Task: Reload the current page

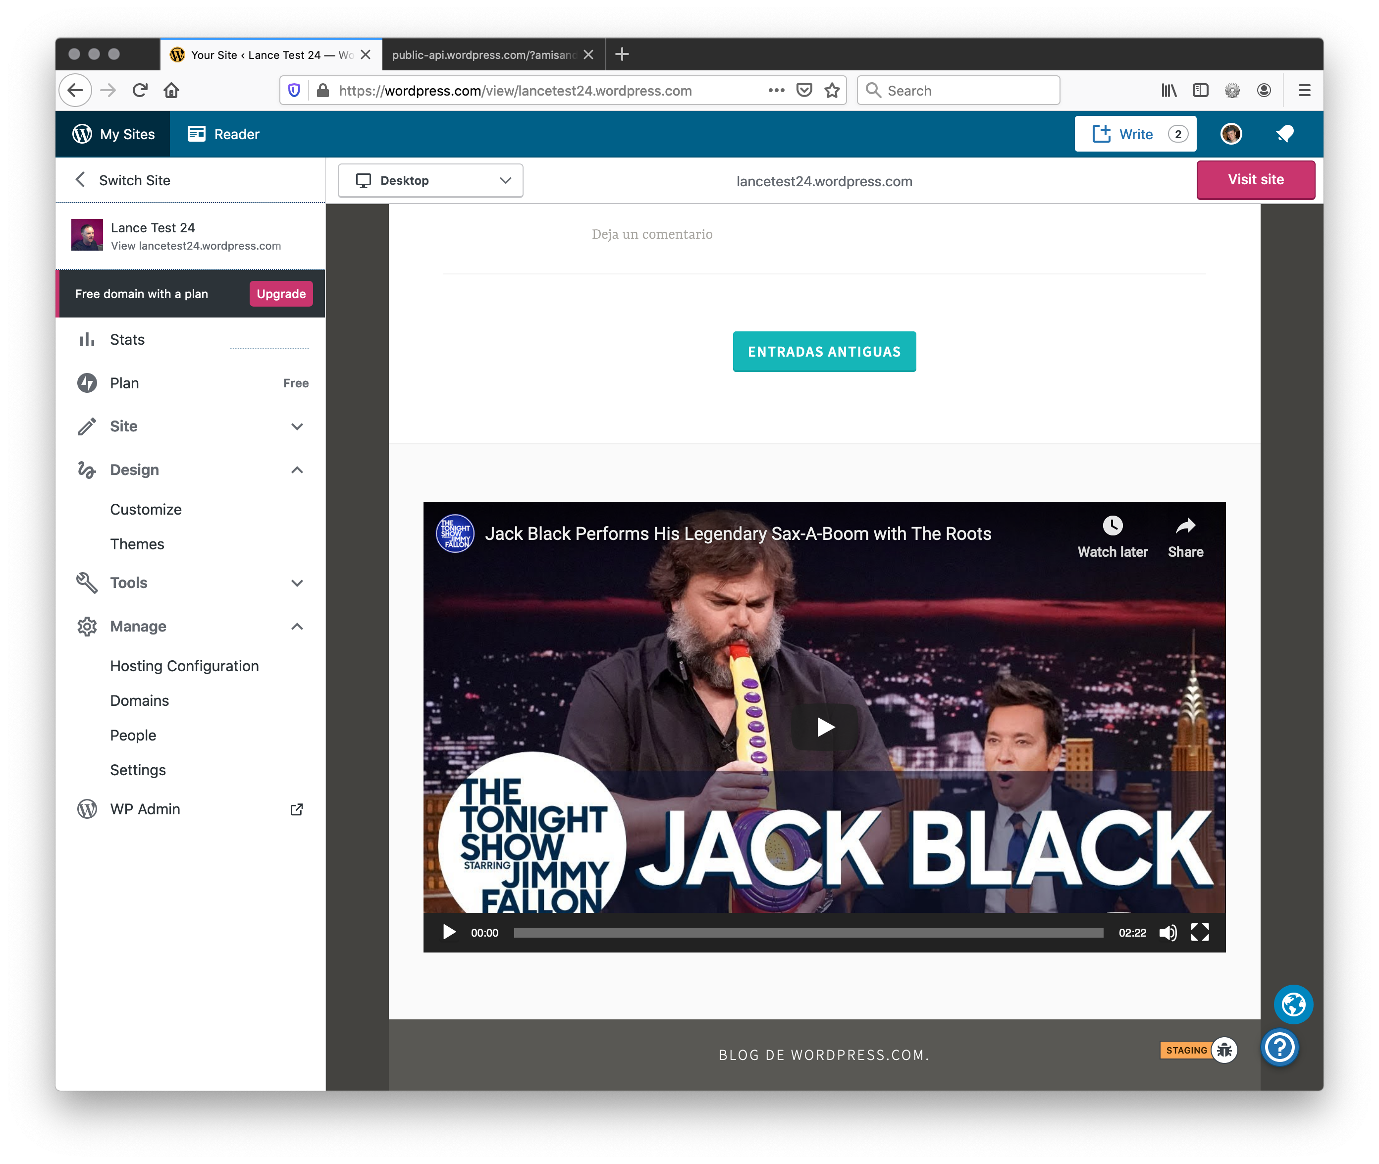Action: tap(139, 91)
